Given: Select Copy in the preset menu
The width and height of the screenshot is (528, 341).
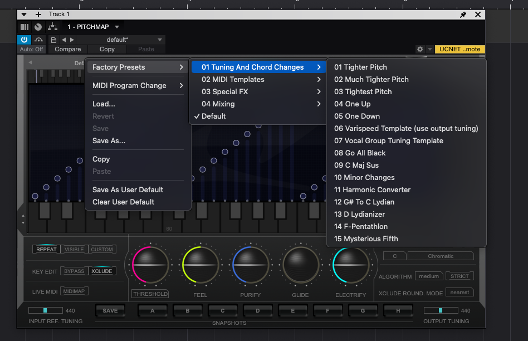Looking at the screenshot, I should coord(138,159).
